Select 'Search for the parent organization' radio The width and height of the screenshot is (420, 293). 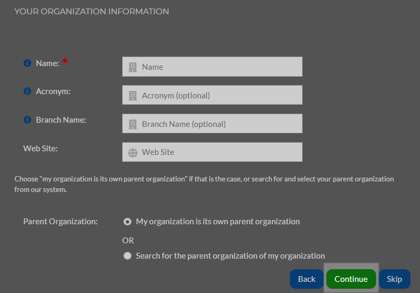127,256
